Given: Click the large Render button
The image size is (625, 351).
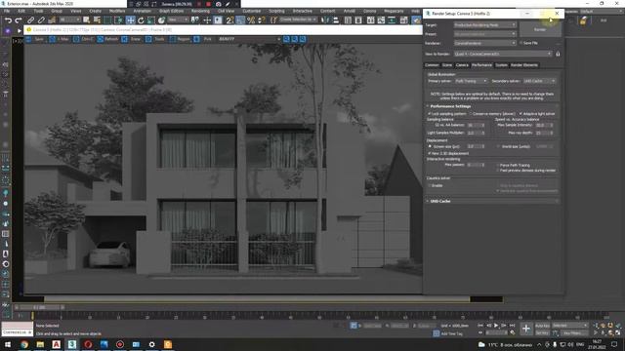Looking at the screenshot, I should 540,29.
